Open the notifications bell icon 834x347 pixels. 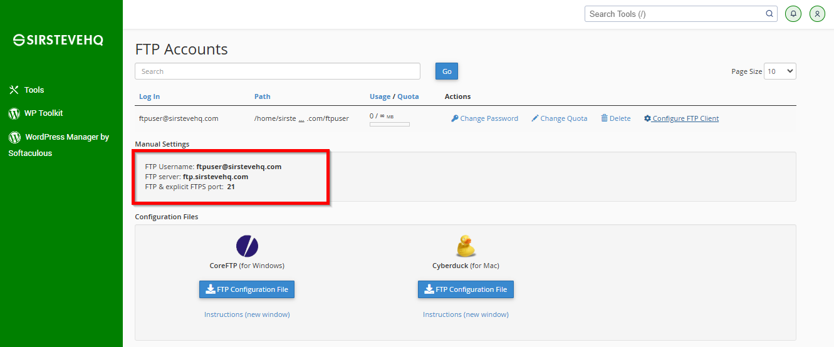pyautogui.click(x=793, y=14)
